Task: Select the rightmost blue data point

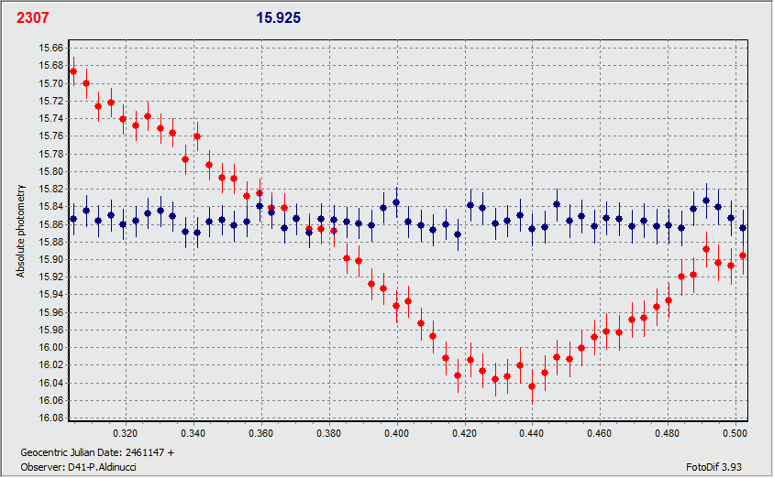Action: pyautogui.click(x=743, y=228)
